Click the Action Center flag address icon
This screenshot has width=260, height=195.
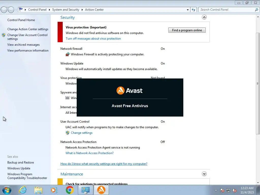pos(21,10)
